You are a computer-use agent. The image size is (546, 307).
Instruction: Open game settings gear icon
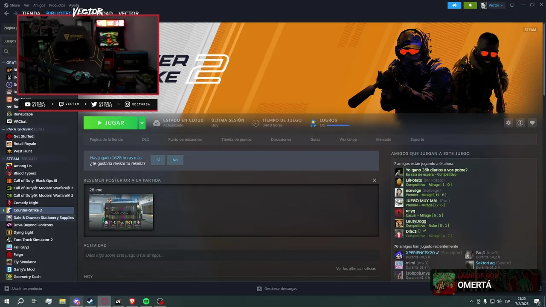point(508,123)
